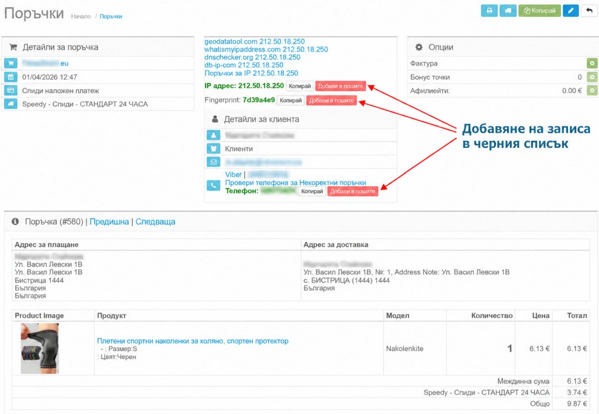Click the store link ending in .eu
Screen dimensions: 599x414
pos(45,64)
